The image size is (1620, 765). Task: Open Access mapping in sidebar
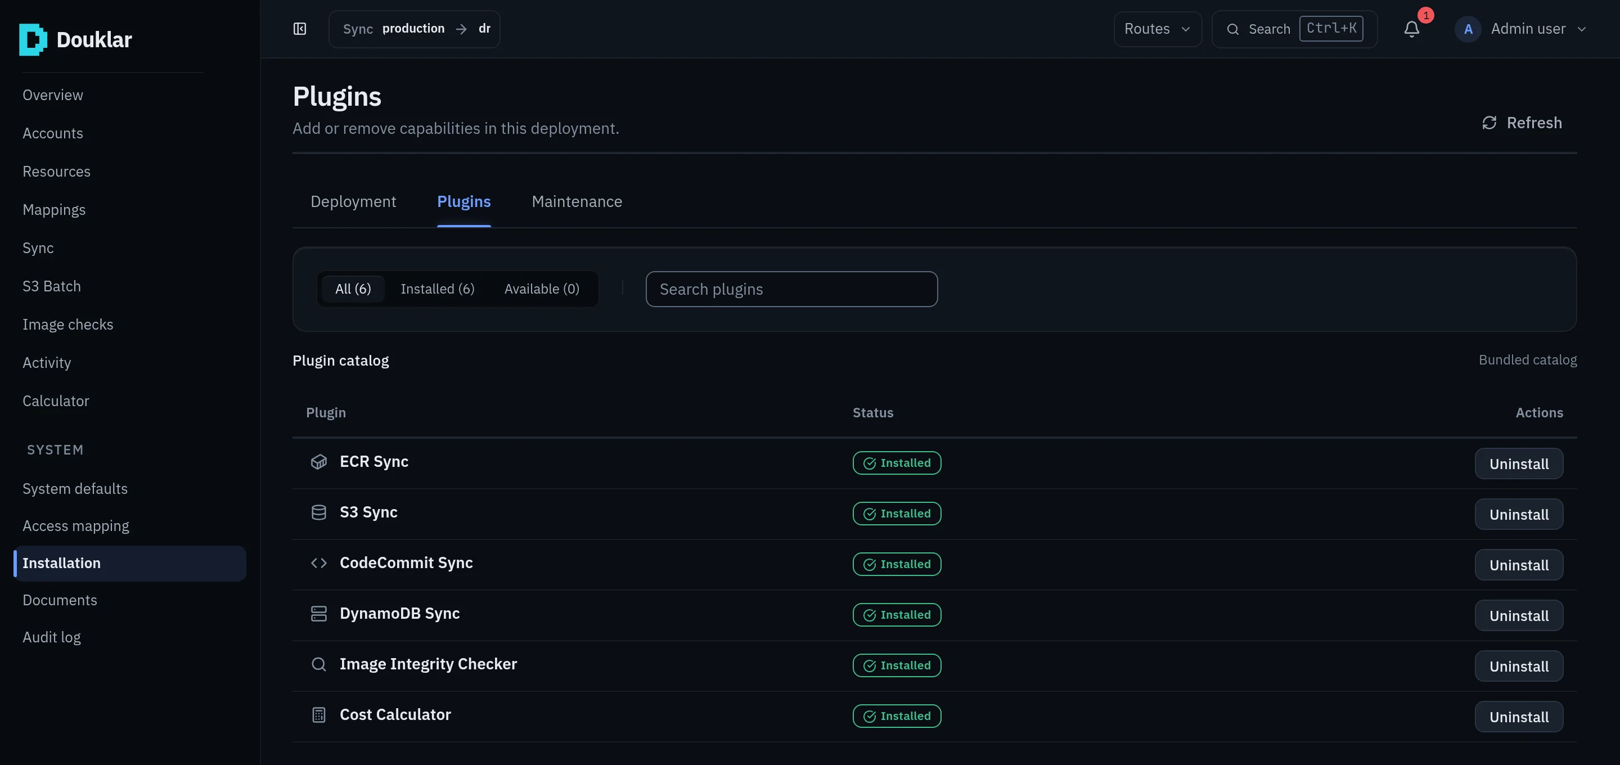coord(75,526)
